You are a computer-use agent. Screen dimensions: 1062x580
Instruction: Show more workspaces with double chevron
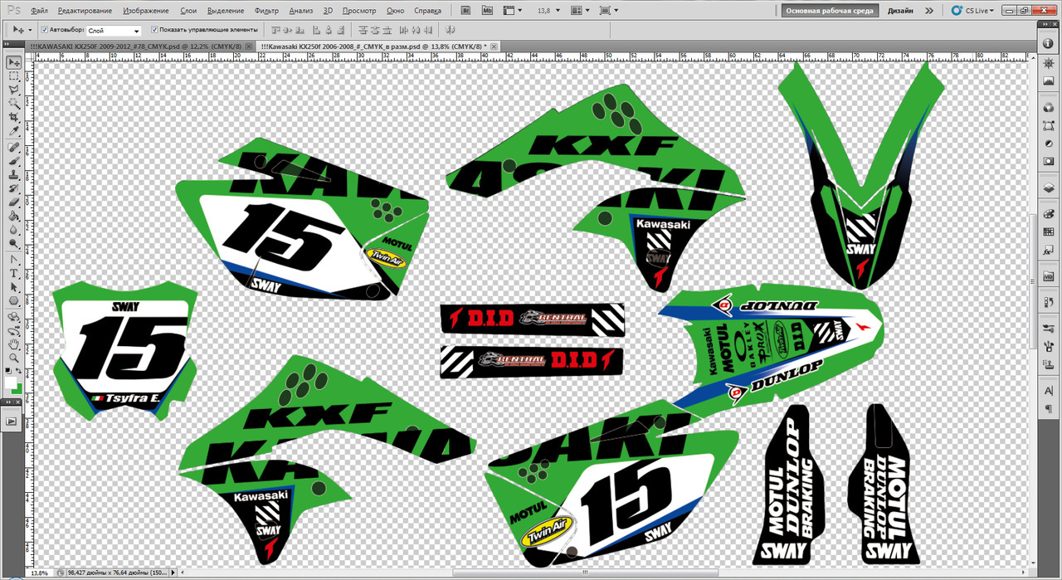(x=928, y=11)
